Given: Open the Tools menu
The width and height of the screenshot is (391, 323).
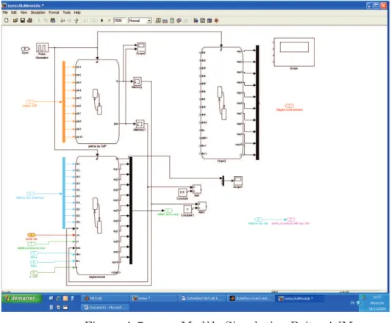Looking at the screenshot, I should click(x=67, y=12).
